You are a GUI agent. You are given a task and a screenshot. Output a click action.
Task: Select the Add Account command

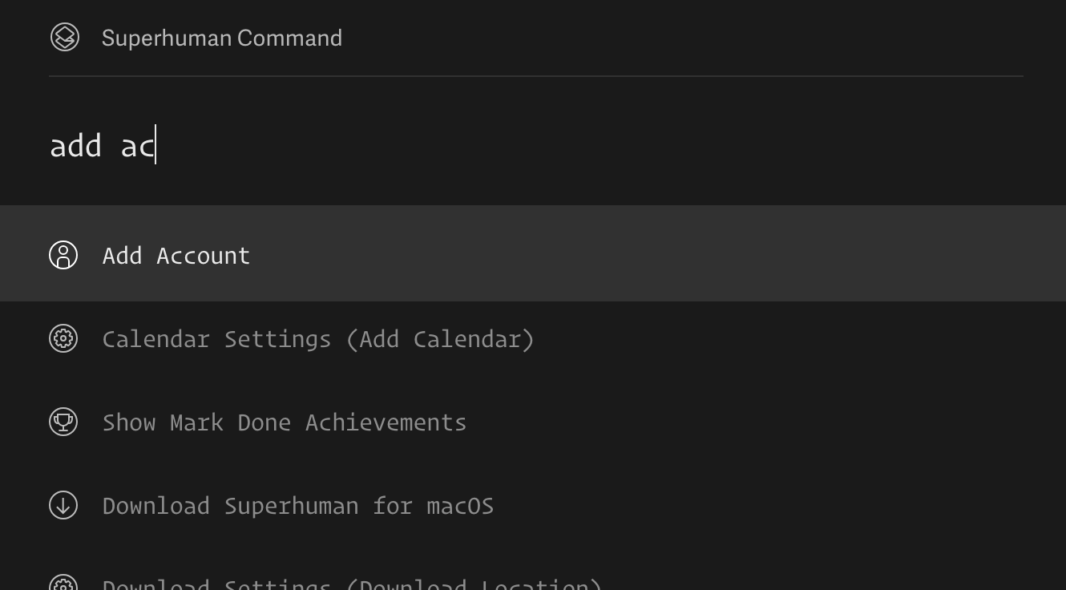click(533, 254)
